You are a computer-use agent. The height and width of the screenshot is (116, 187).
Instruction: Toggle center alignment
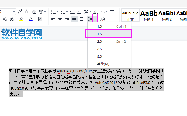click(60, 19)
